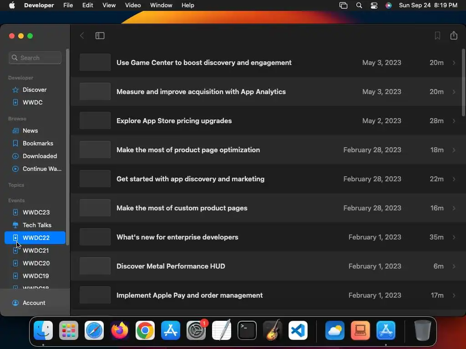Viewport: 466px width, 349px height.
Task: Open 'Measure and improve acquisition with App Analytics'
Action: coord(268,92)
